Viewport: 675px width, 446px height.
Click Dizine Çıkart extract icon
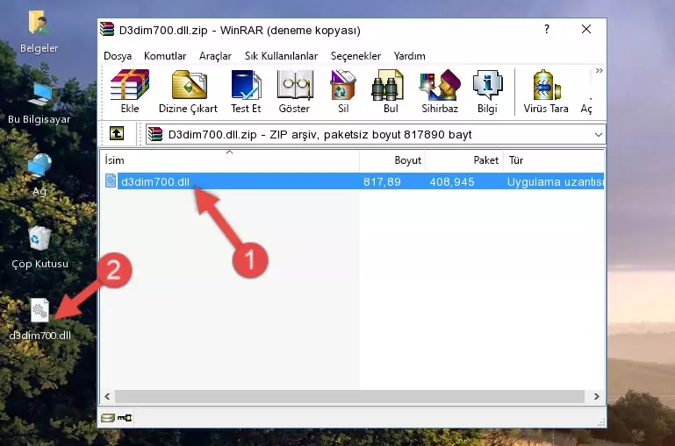[x=189, y=90]
